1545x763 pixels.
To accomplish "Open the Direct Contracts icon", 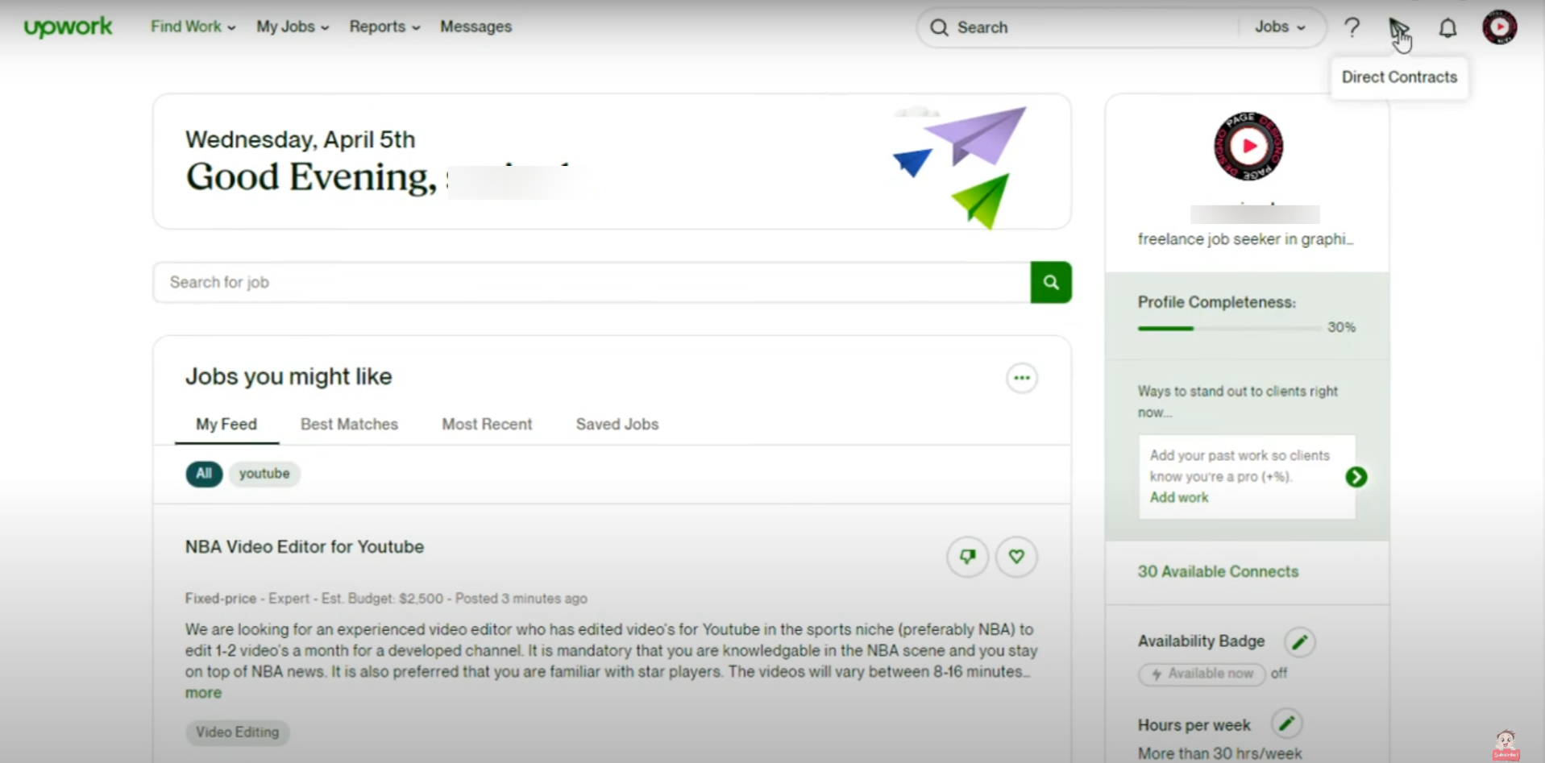I will coord(1398,29).
